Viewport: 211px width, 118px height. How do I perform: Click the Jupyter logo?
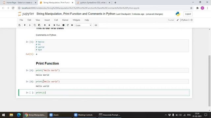[x=26, y=14]
